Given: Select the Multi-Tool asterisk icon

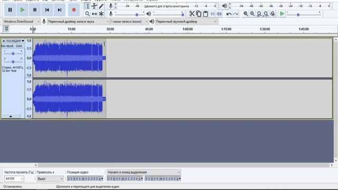Looking at the screenshot, I should pos(101,14).
